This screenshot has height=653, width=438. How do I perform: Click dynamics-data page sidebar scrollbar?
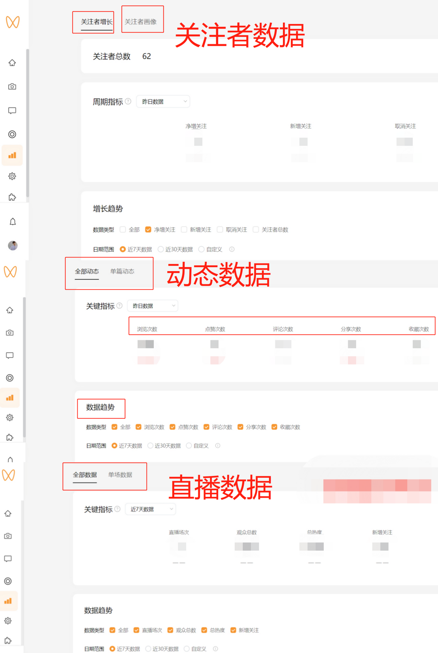click(24, 367)
